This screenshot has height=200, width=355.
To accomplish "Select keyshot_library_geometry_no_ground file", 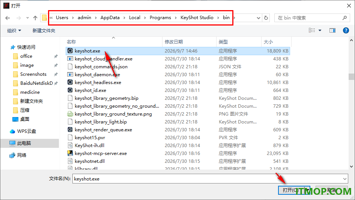I will coord(117,106).
